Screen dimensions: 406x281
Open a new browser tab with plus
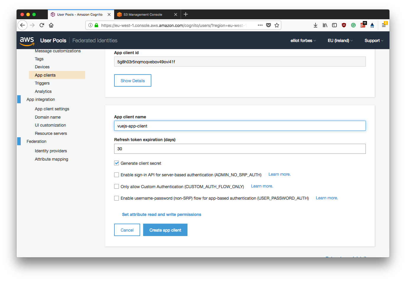tap(186, 14)
